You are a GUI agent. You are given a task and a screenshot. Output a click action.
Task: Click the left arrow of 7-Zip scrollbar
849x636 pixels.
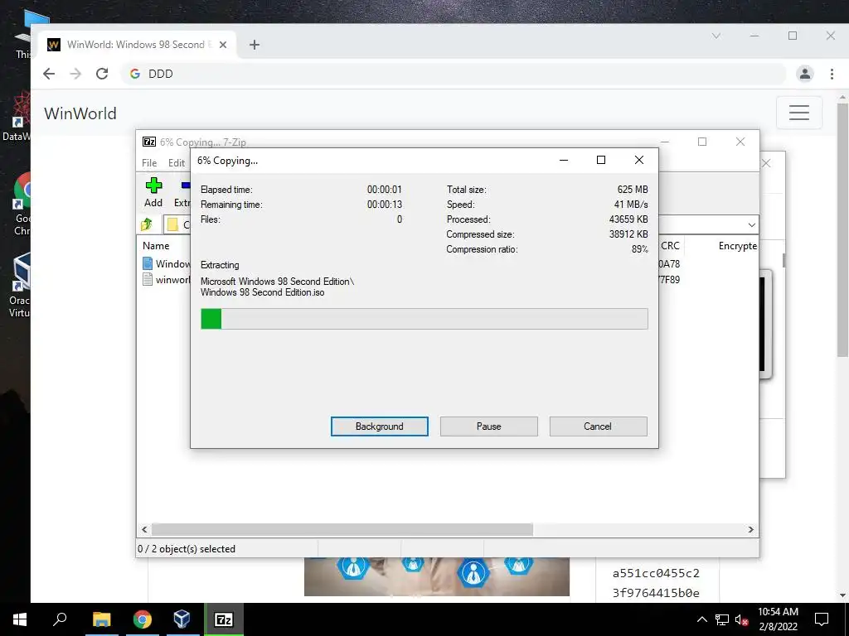coord(144,529)
